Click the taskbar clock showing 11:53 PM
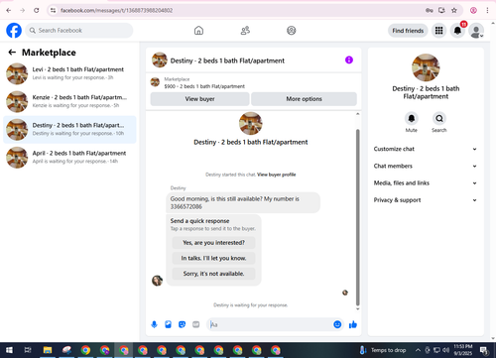This screenshot has height=358, width=496. 463,350
